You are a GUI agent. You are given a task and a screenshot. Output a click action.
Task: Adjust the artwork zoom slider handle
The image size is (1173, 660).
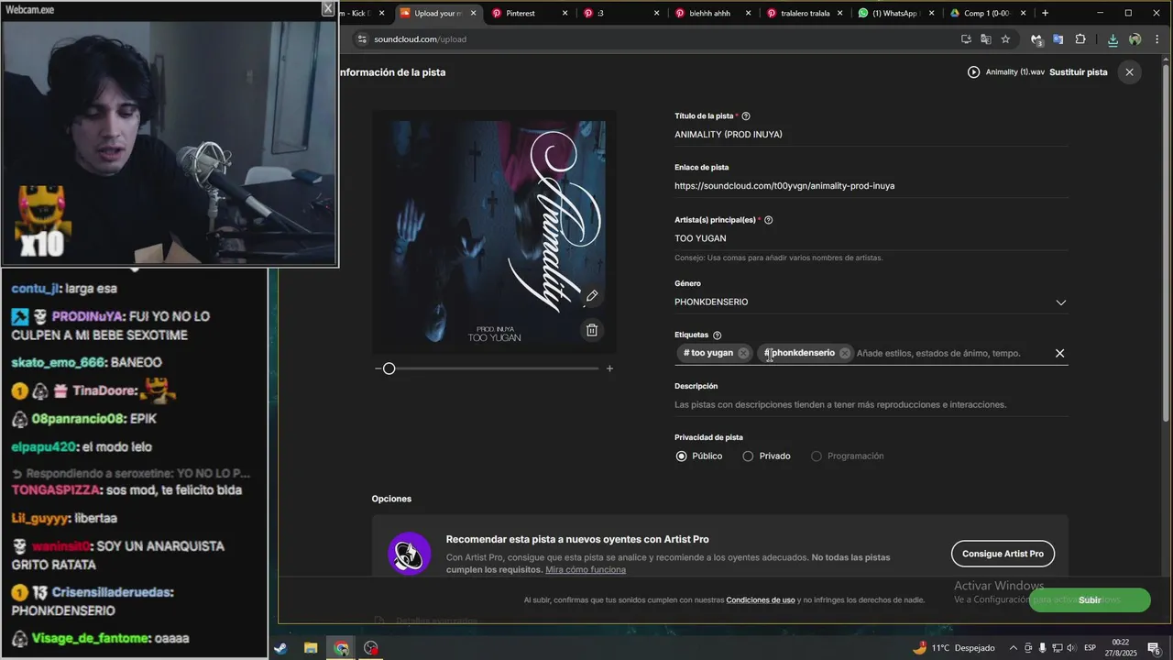click(389, 368)
